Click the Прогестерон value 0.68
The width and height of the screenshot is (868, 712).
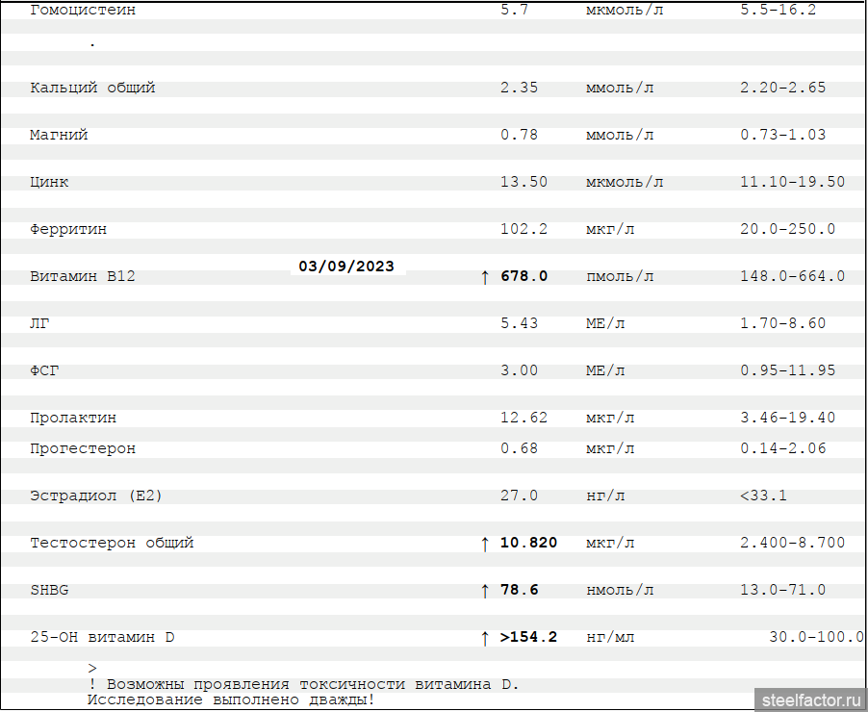519,448
